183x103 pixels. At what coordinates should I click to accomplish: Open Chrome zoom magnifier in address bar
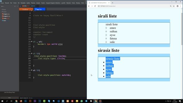tap(171, 6)
